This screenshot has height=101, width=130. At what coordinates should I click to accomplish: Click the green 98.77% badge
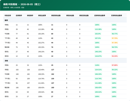coord(115,34)
